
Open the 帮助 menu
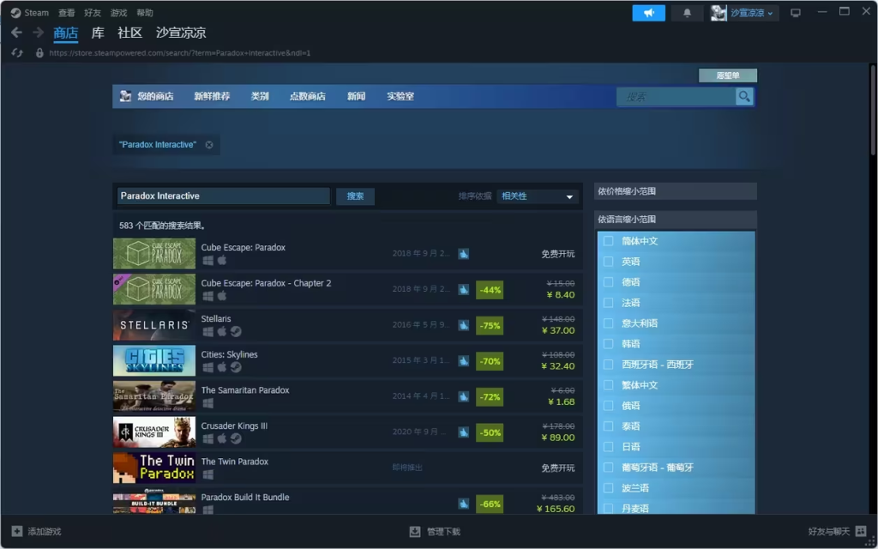[144, 13]
